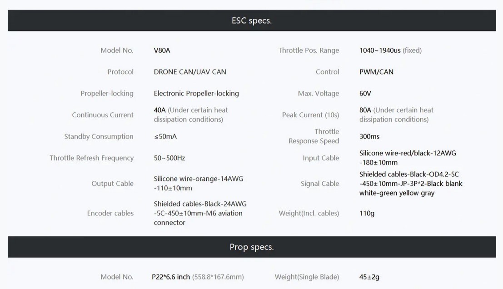Click the Silicone wire-red/black-12AWG input cable text
The image size is (503, 289).
pyautogui.click(x=408, y=158)
